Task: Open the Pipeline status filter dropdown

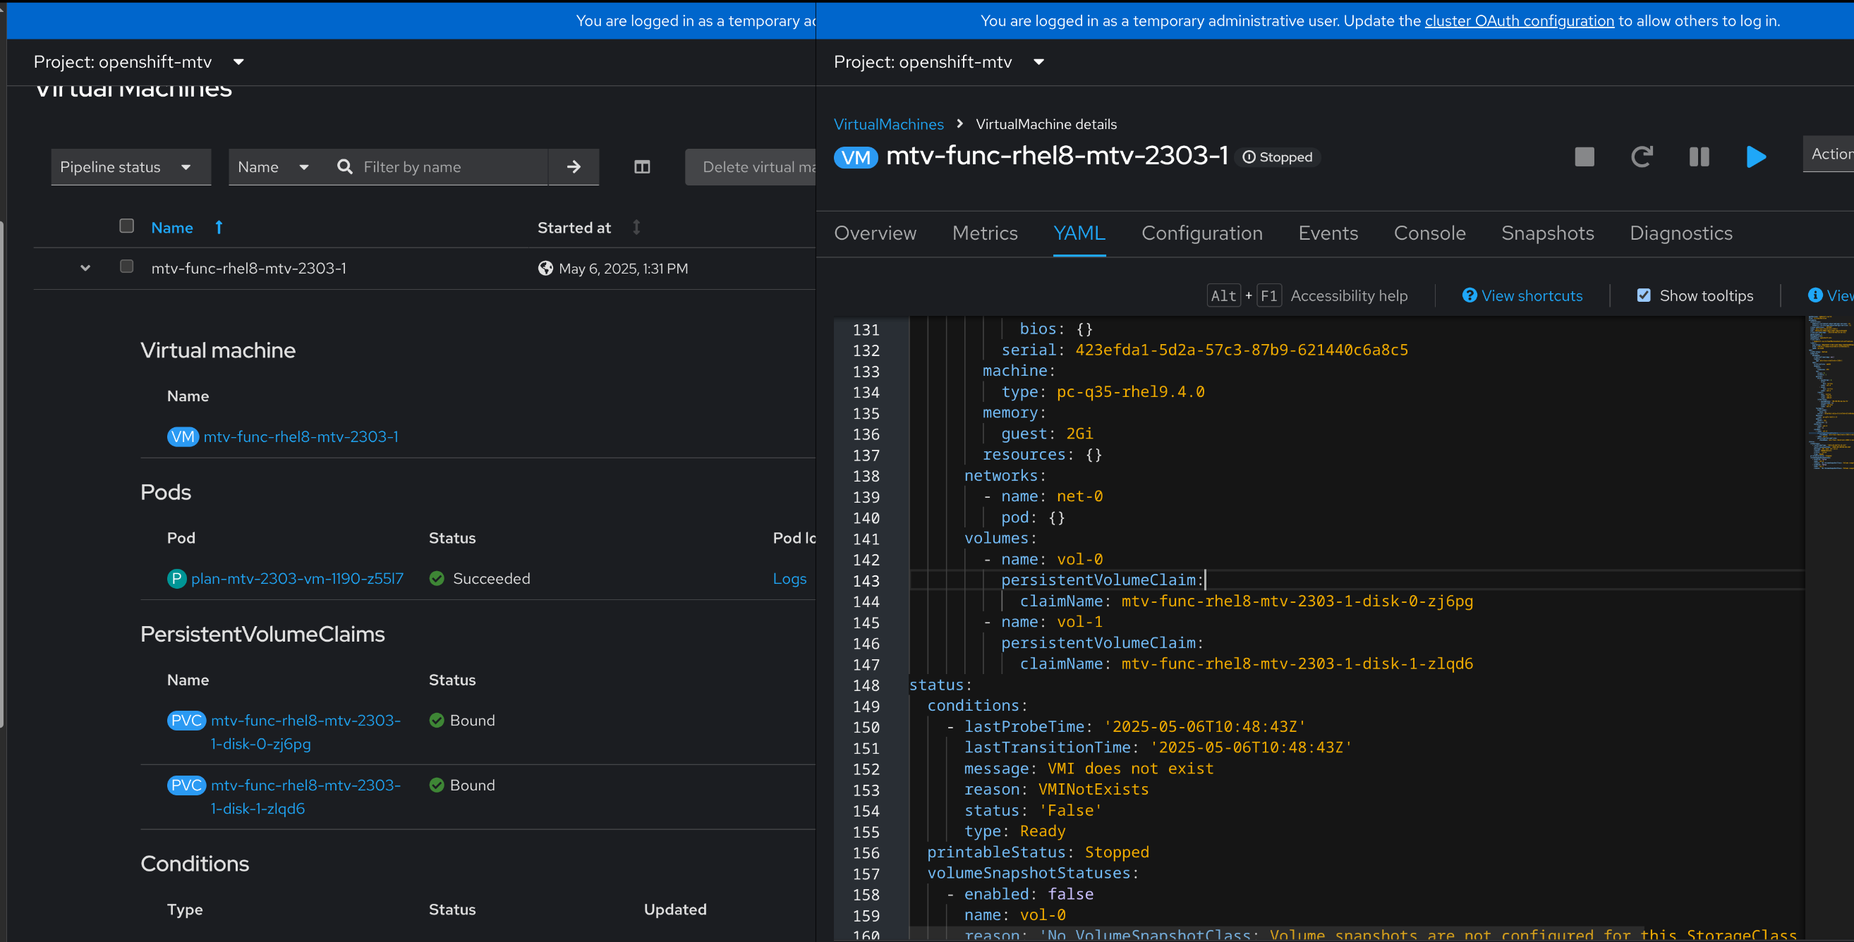Action: (131, 167)
